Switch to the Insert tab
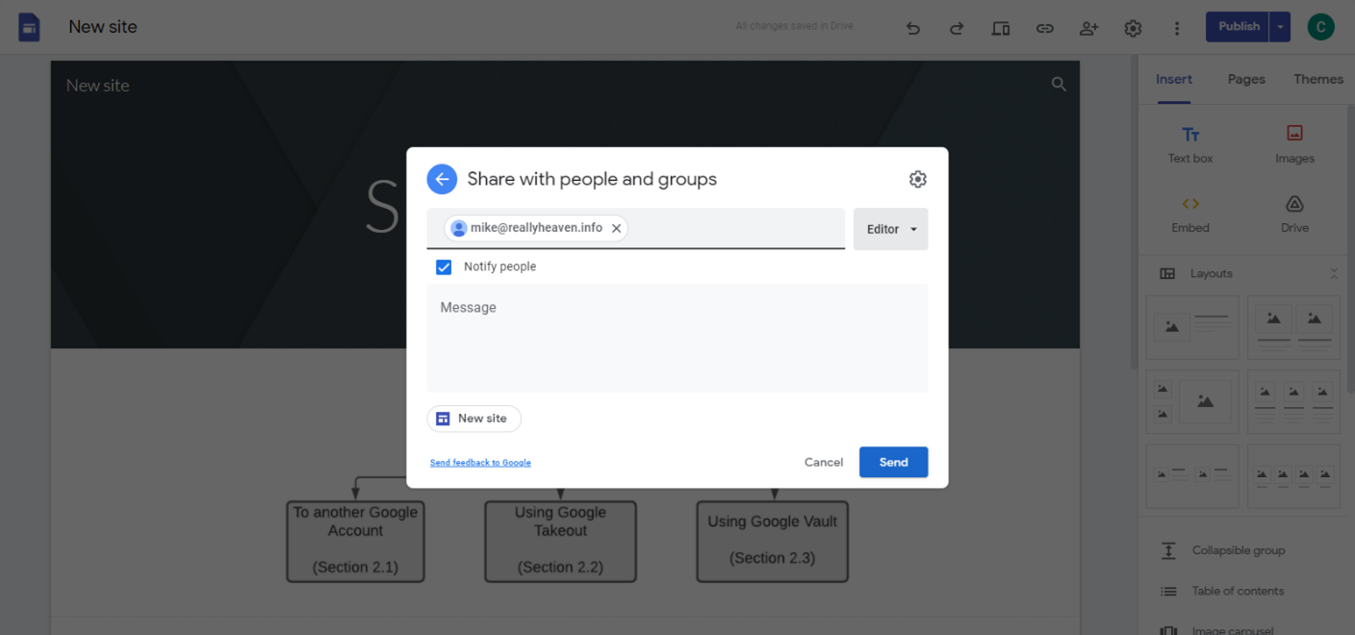Screen dimensions: 1355x635 coord(1174,79)
